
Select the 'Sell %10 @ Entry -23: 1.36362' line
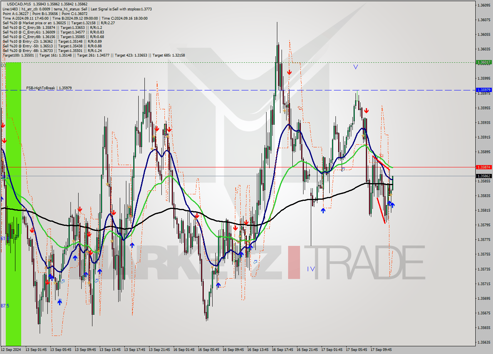pos(52,41)
